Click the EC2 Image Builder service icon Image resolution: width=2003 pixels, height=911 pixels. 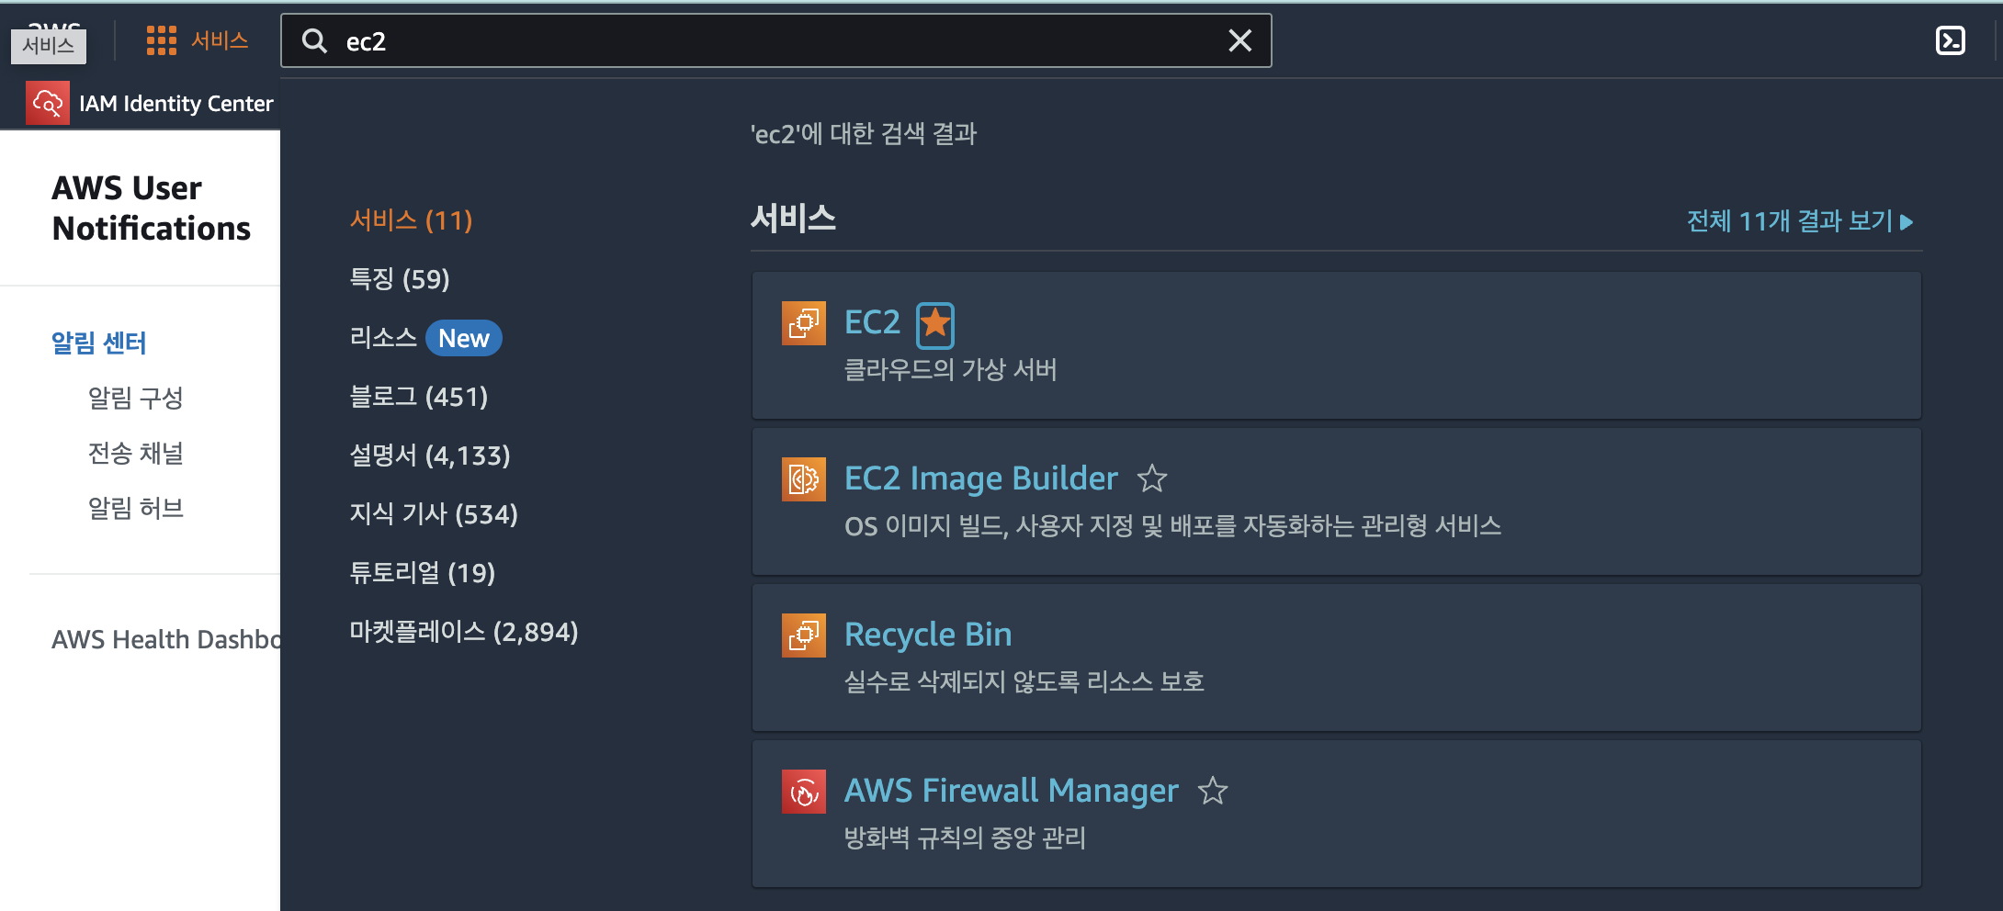[803, 478]
